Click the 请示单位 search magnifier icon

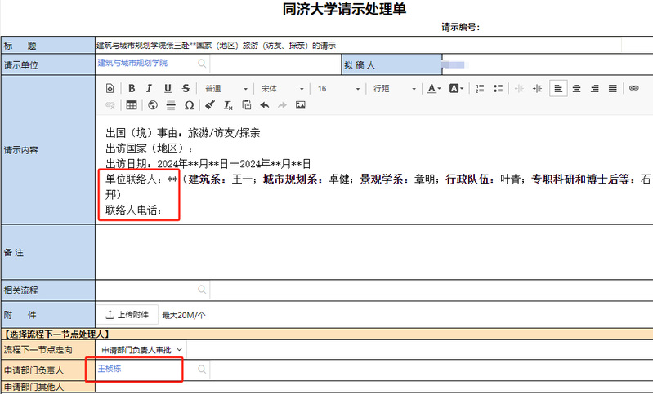(202, 64)
